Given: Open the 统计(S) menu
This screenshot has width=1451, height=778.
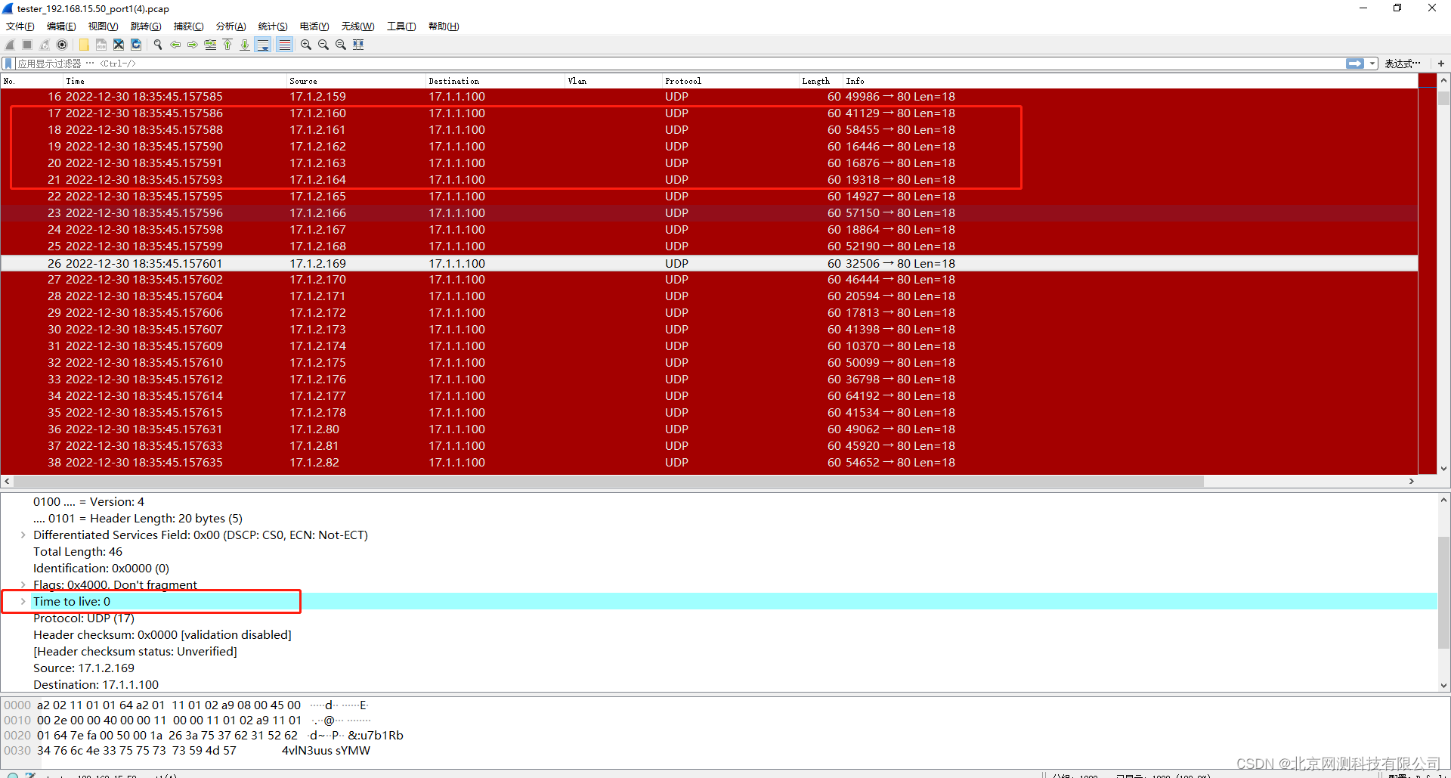Looking at the screenshot, I should click(x=273, y=26).
